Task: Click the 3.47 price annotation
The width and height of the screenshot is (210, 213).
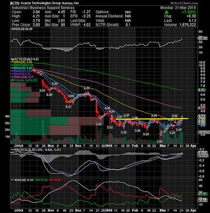Action: point(179,130)
